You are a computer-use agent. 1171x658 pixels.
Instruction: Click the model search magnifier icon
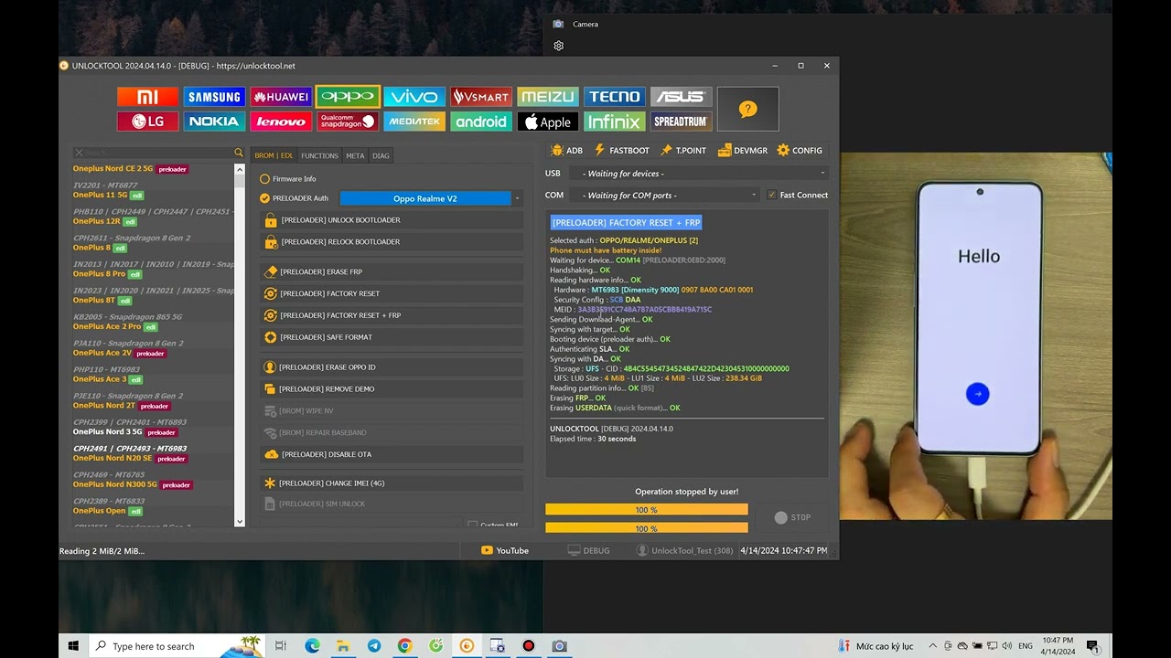pyautogui.click(x=239, y=153)
